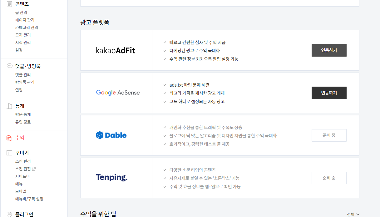Open 사이드바 settings in the sidebar

[22, 176]
